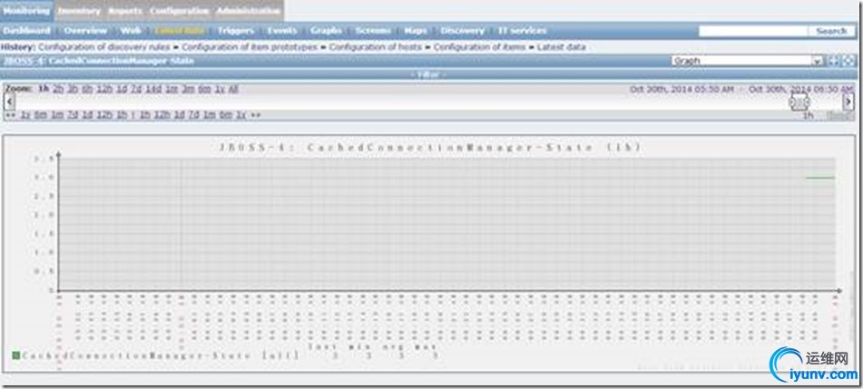Click the Search button
Image resolution: width=863 pixels, height=389 pixels.
(831, 31)
